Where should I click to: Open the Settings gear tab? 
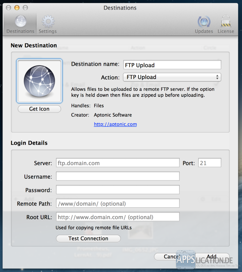pyautogui.click(x=48, y=24)
